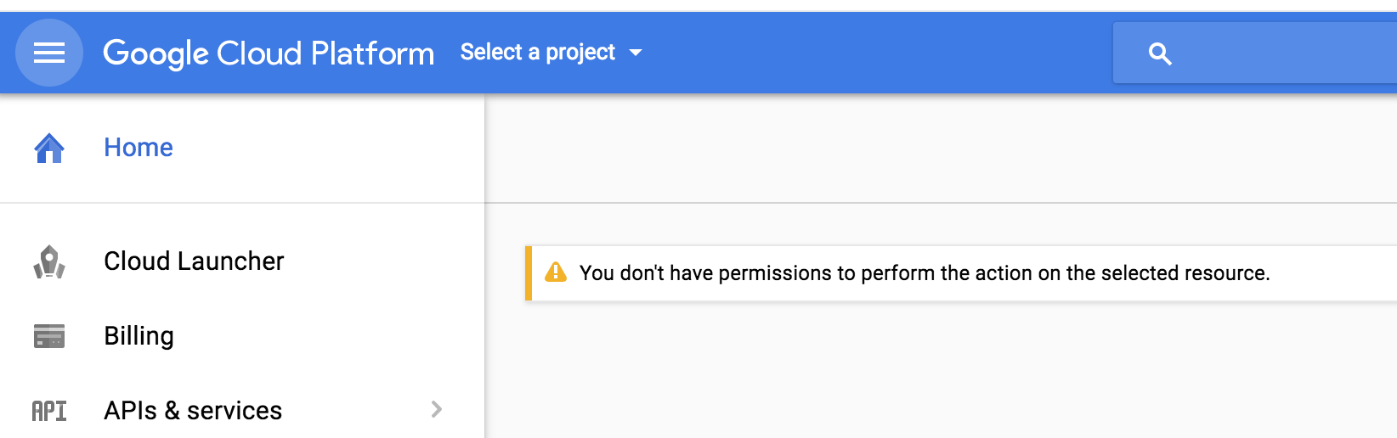The image size is (1397, 438).
Task: Select Billing in the navigation menu
Action: click(x=139, y=336)
